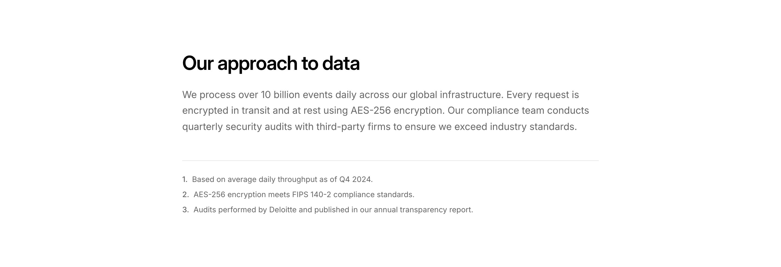The width and height of the screenshot is (781, 267).
Task: Click "Audits performed by" in the third footnote
Action: pos(230,210)
